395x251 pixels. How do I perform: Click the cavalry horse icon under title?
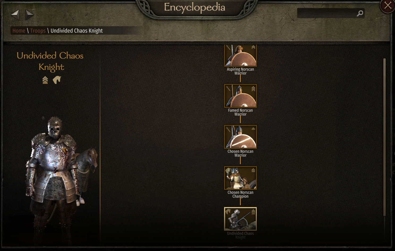tap(57, 80)
